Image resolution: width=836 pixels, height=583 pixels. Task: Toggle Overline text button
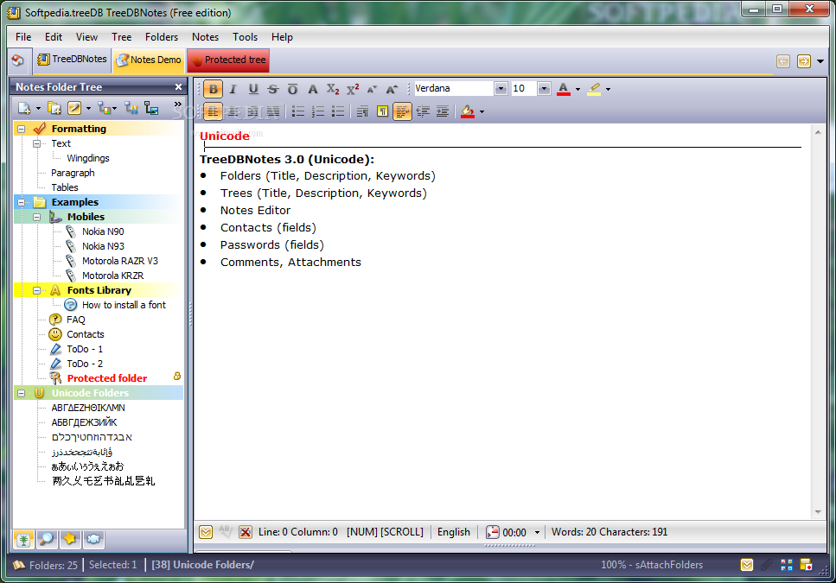pos(293,89)
